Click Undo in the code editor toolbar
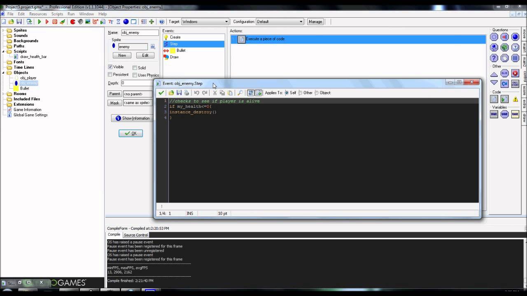 click(197, 93)
